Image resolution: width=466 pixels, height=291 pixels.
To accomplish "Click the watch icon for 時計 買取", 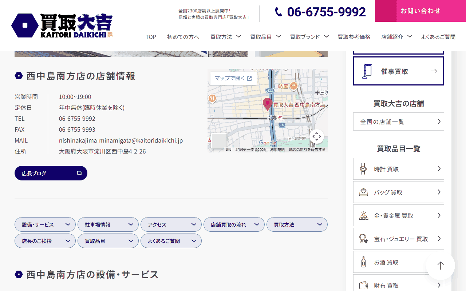I will (363, 169).
